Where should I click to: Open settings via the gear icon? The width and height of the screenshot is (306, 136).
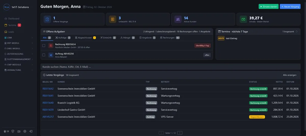click(x=25, y=131)
